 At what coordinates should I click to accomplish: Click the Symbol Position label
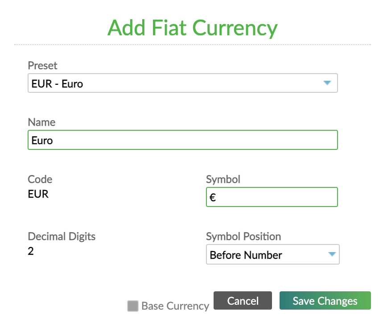pos(243,236)
